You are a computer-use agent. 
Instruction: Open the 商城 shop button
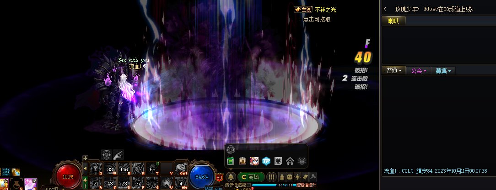pos(251,177)
